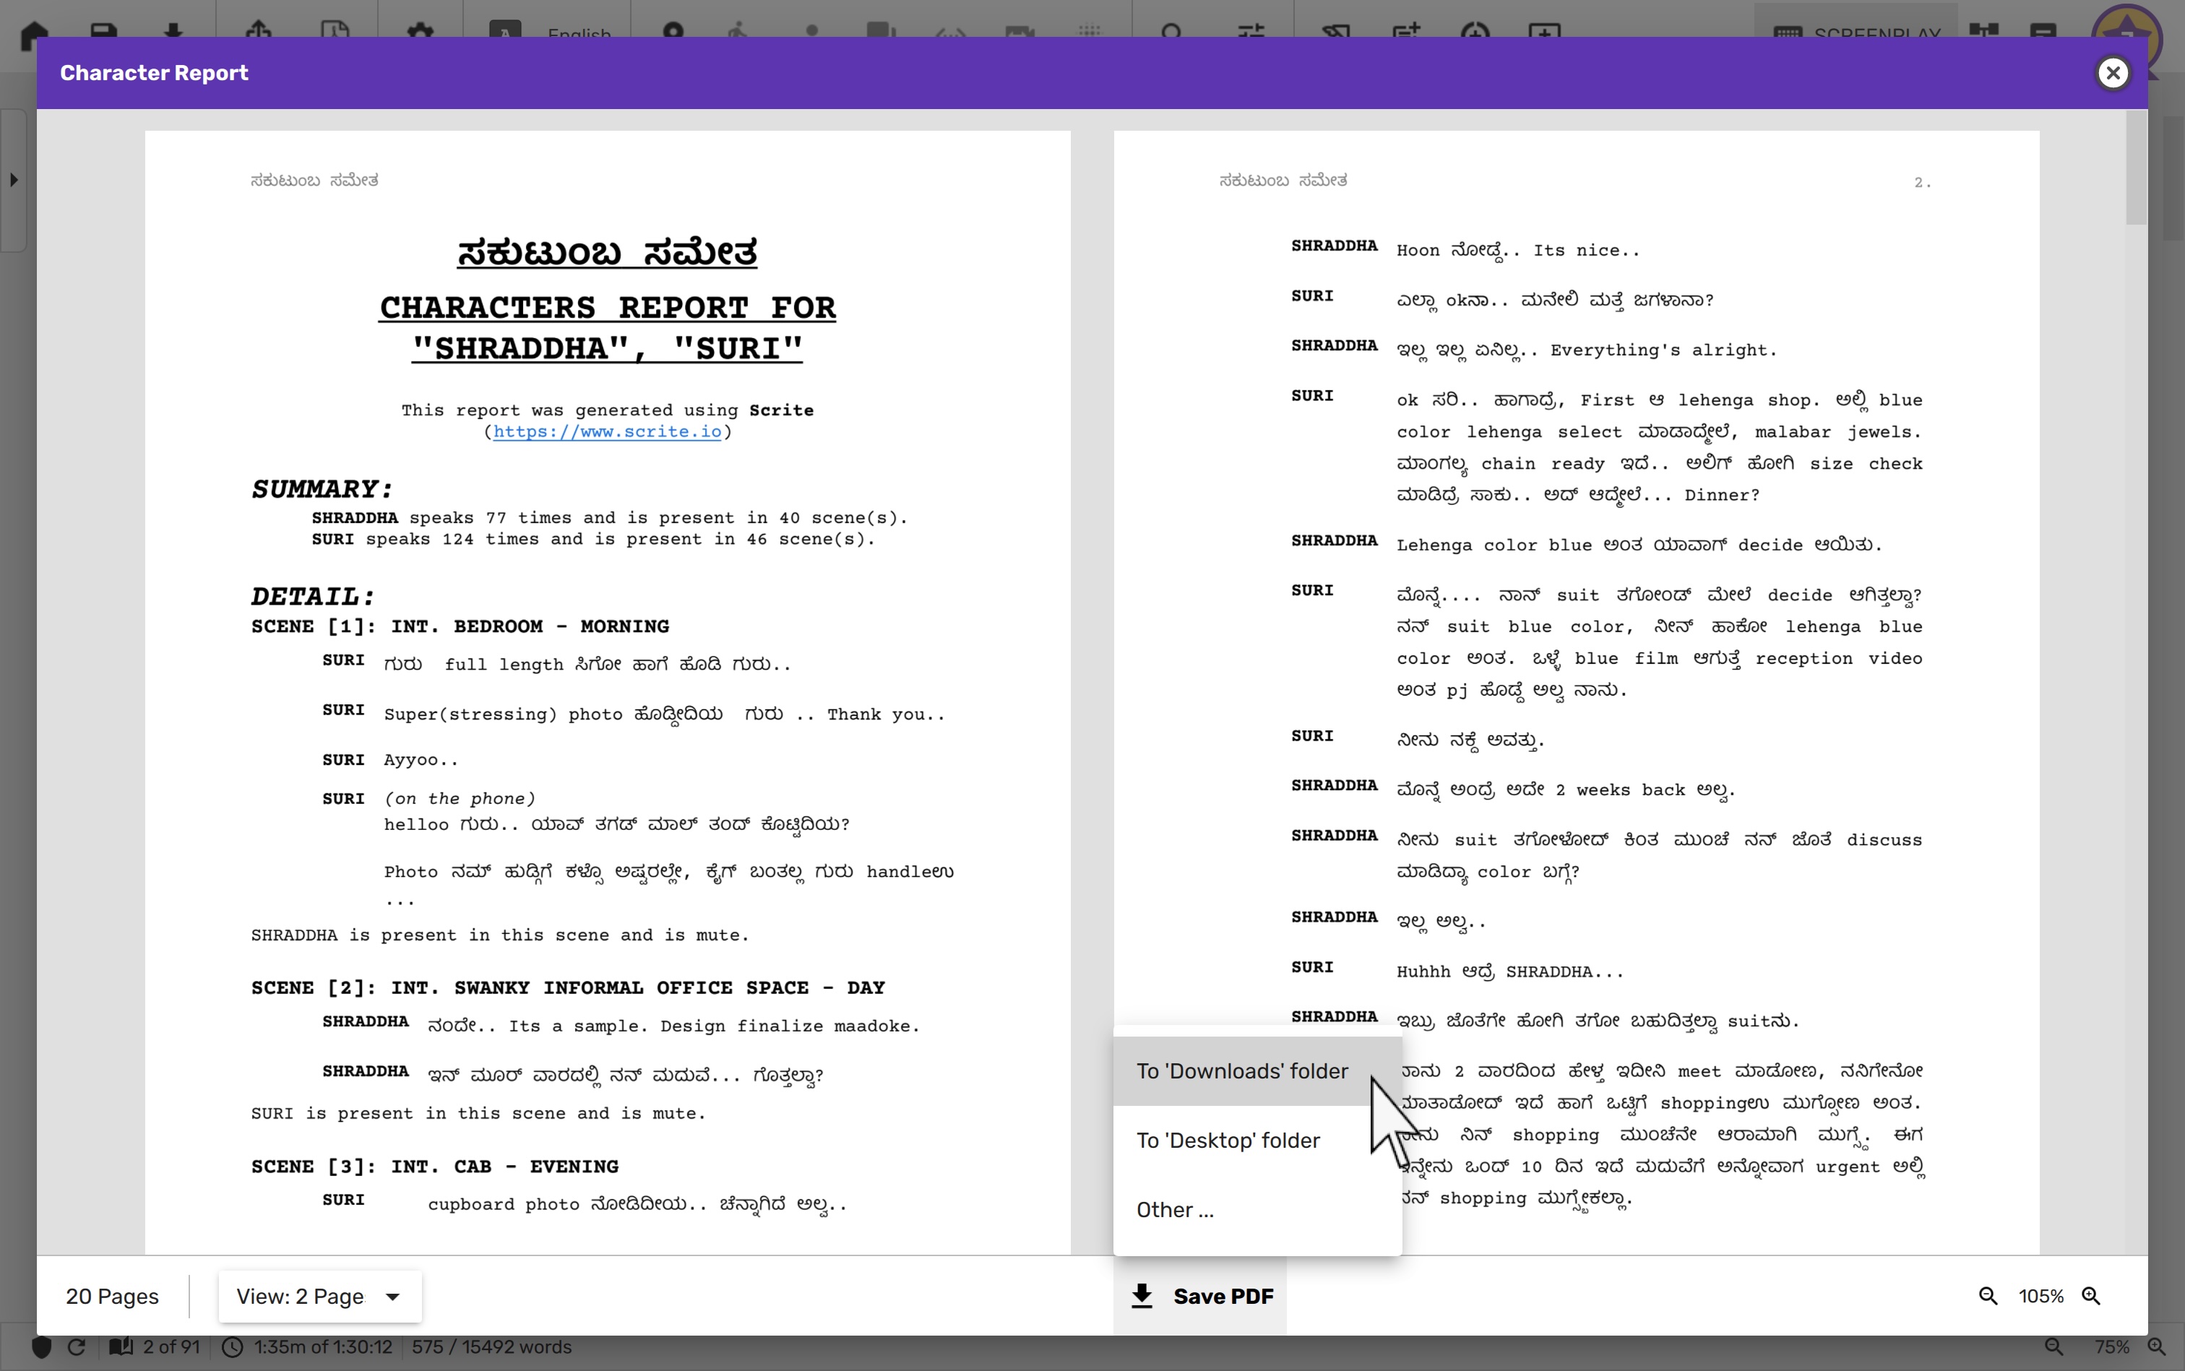Click the dropdown arrow beside View
The height and width of the screenshot is (1371, 2185).
[393, 1297]
